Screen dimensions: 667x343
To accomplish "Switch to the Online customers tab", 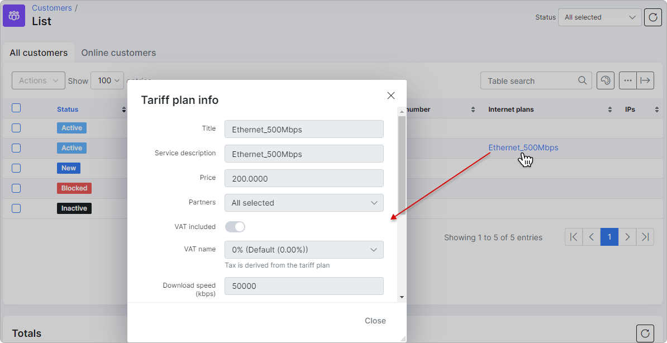I will click(118, 53).
